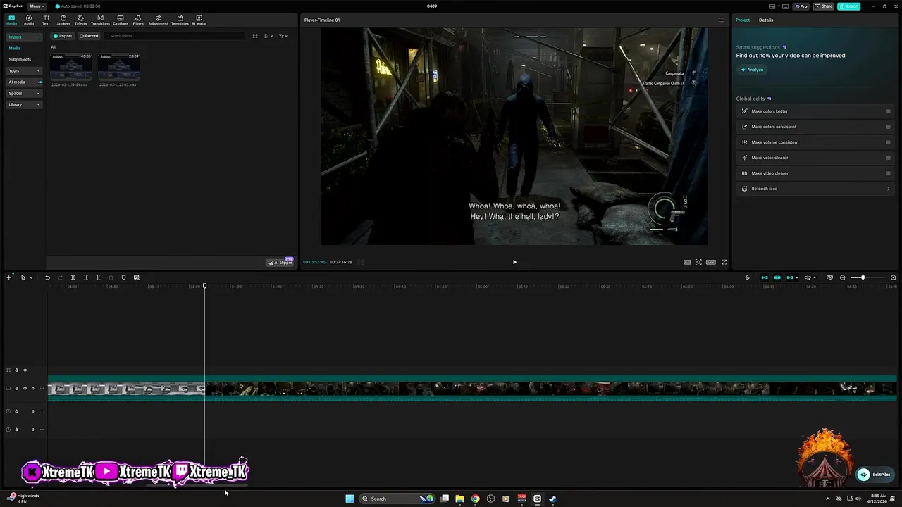Zoom in the timeline with plus icon
This screenshot has height=507, width=902.
pos(893,277)
